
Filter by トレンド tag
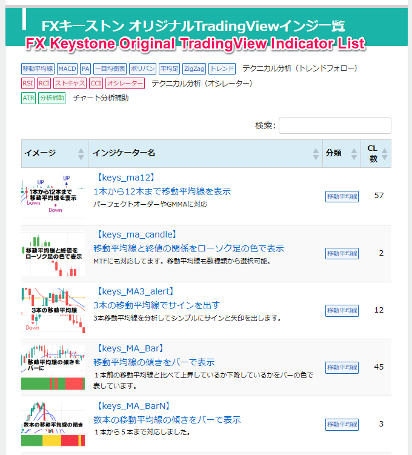point(222,69)
